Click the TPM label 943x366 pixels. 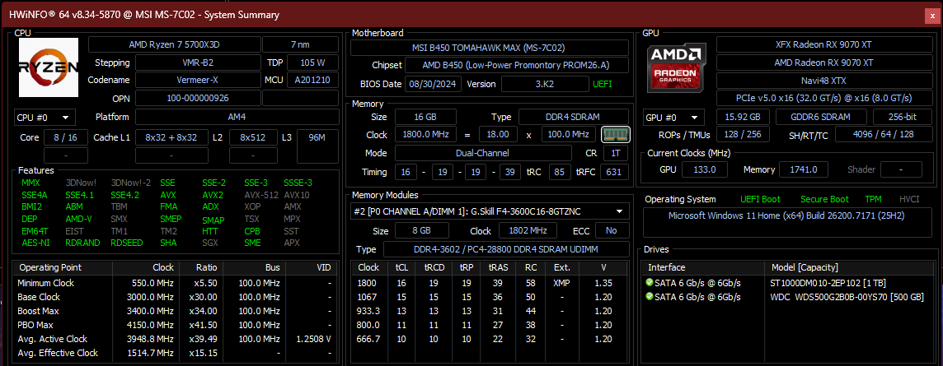873,199
